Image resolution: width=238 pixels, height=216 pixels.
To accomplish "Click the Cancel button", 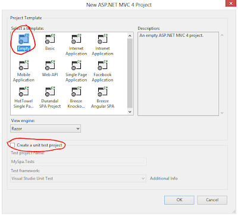I will click(x=212, y=200).
